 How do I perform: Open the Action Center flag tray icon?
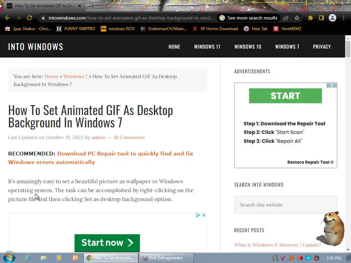click(x=300, y=258)
